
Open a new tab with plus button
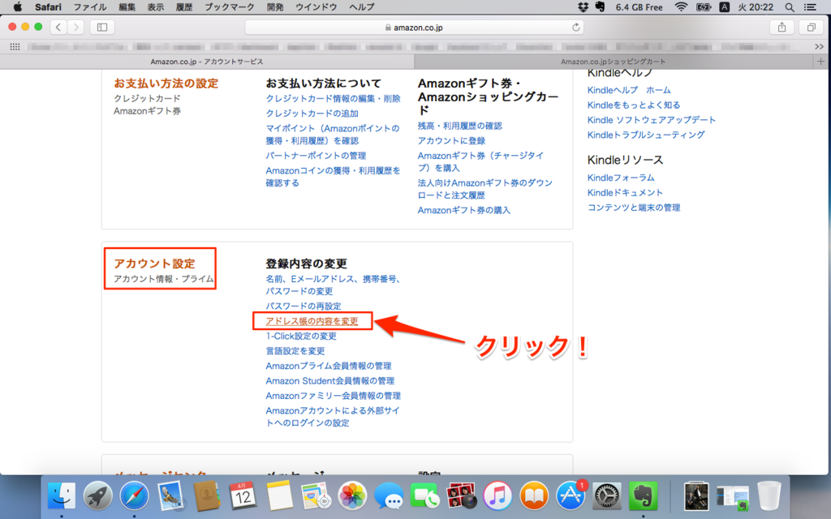(x=821, y=62)
